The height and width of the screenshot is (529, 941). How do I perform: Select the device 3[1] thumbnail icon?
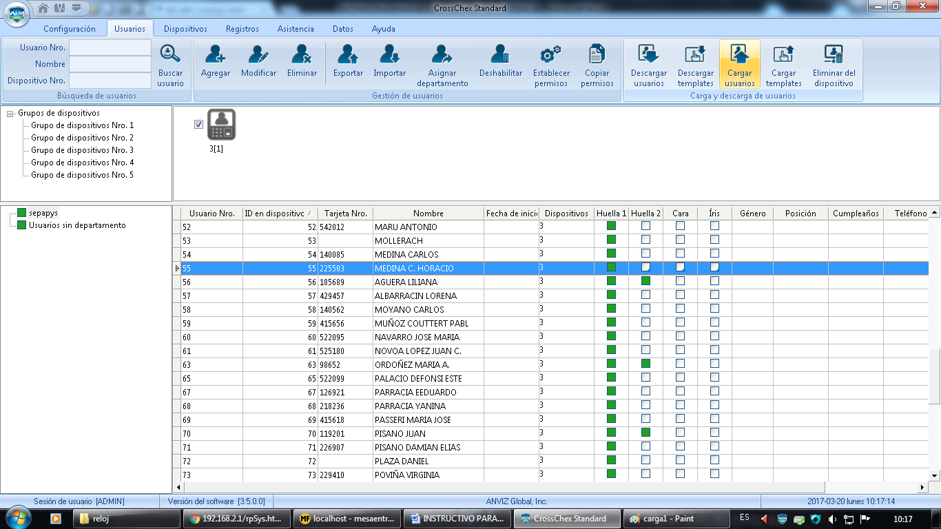[x=222, y=125]
